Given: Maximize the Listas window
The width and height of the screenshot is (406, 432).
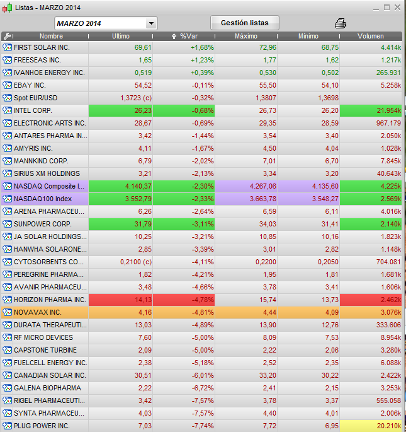Looking at the screenshot, I should [386, 8].
